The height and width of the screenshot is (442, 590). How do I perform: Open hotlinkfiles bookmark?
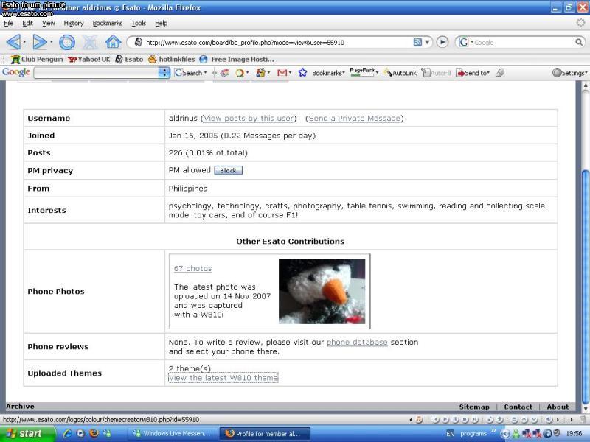click(171, 59)
